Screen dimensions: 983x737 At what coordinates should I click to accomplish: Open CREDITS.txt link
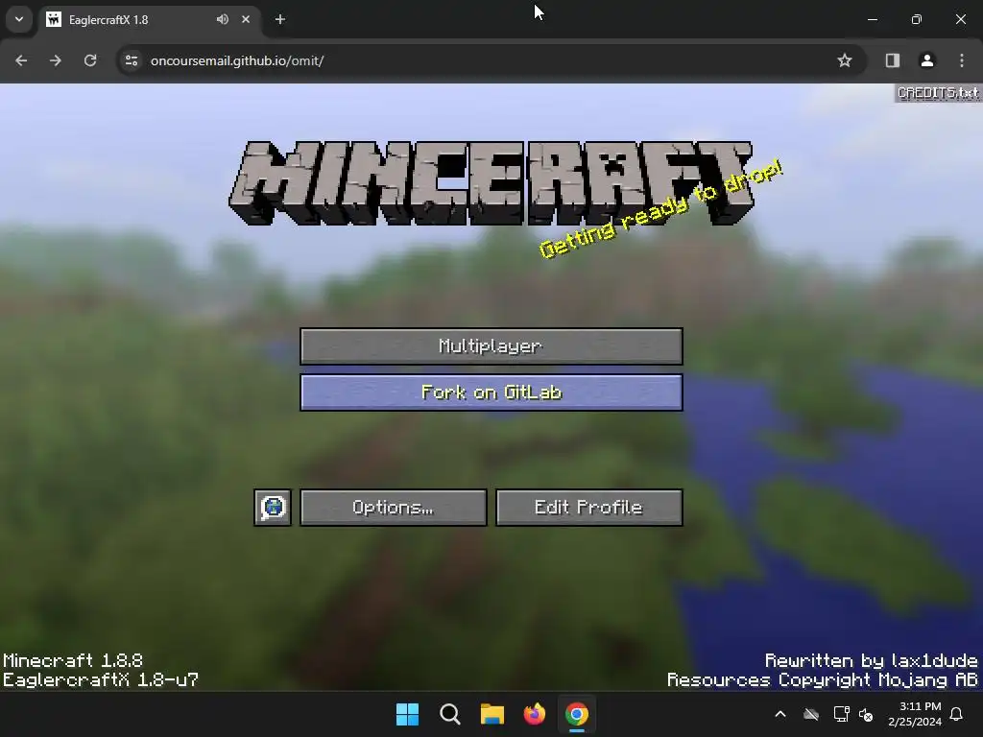point(938,93)
